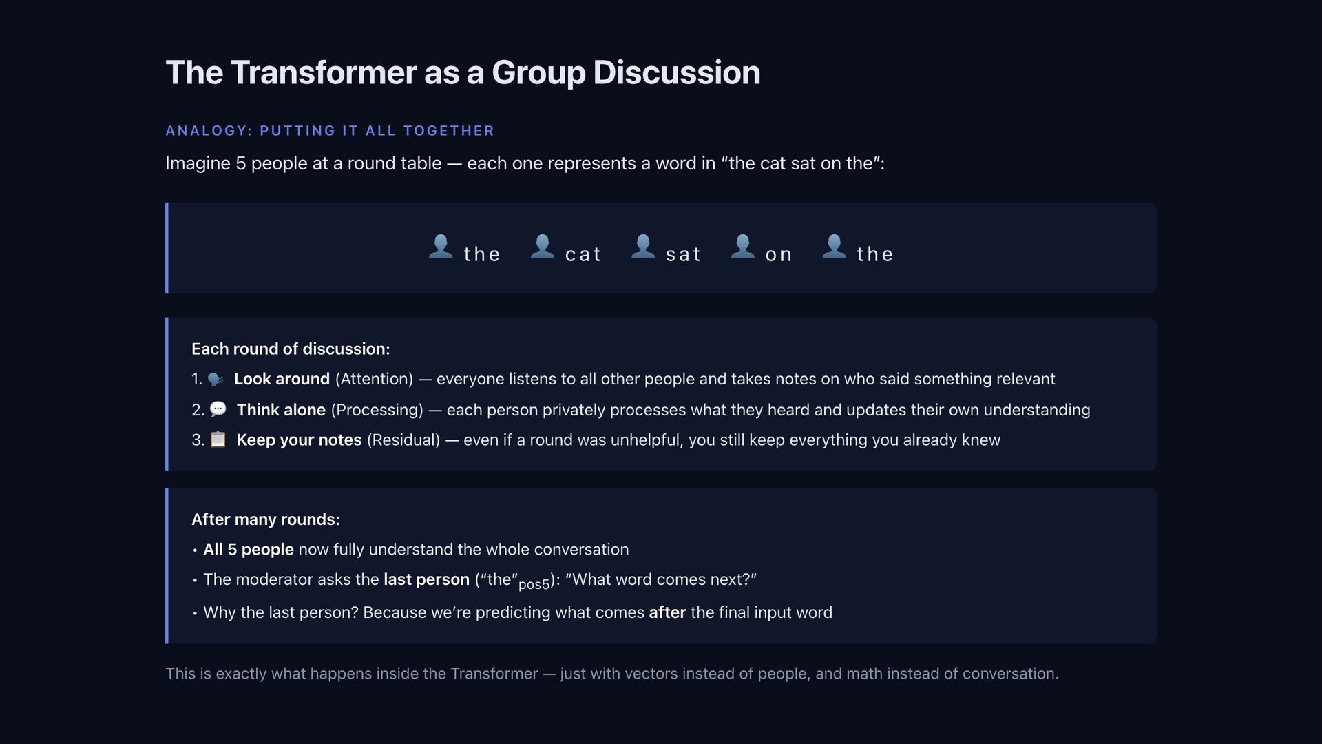Click the speech bubble icon by "Think alone"
1322x744 pixels.
pyautogui.click(x=218, y=409)
